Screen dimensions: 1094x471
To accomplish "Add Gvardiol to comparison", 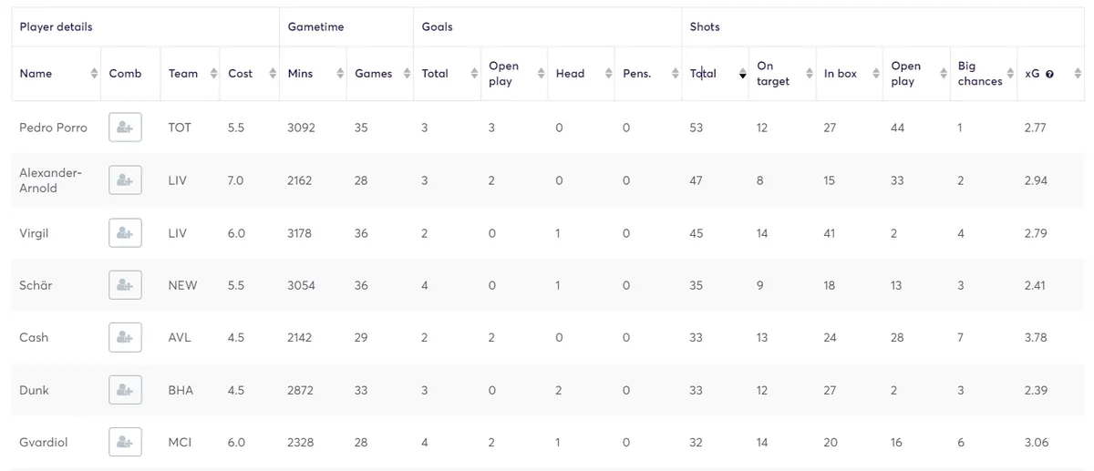I will click(125, 442).
